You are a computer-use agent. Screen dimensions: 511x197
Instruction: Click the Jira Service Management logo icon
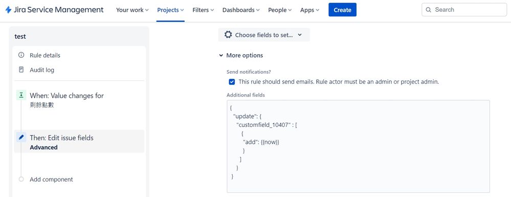pos(9,10)
